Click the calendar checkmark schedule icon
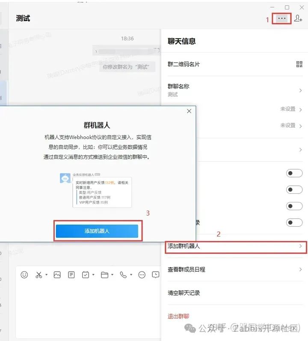 [86, 275]
